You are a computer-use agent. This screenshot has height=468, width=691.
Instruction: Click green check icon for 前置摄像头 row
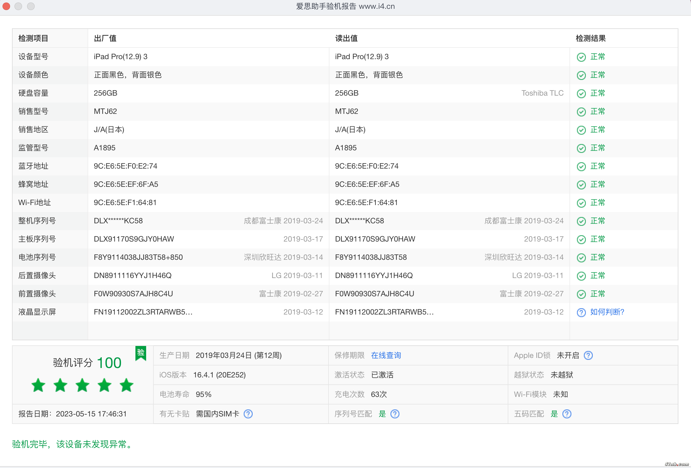[x=581, y=294]
